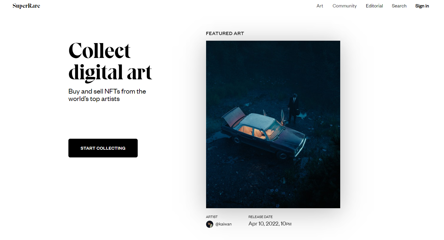Viewport: 444px width, 240px height.
Task: Open the Art menu
Action: [x=320, y=6]
